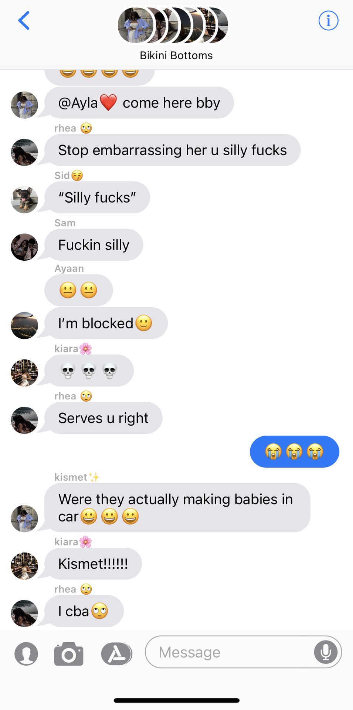Tap the microphone dictation icon

326,652
